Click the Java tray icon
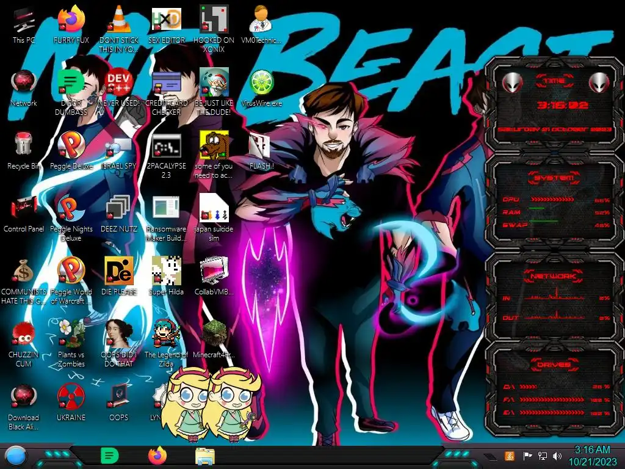This screenshot has width=625, height=469. pos(510,456)
